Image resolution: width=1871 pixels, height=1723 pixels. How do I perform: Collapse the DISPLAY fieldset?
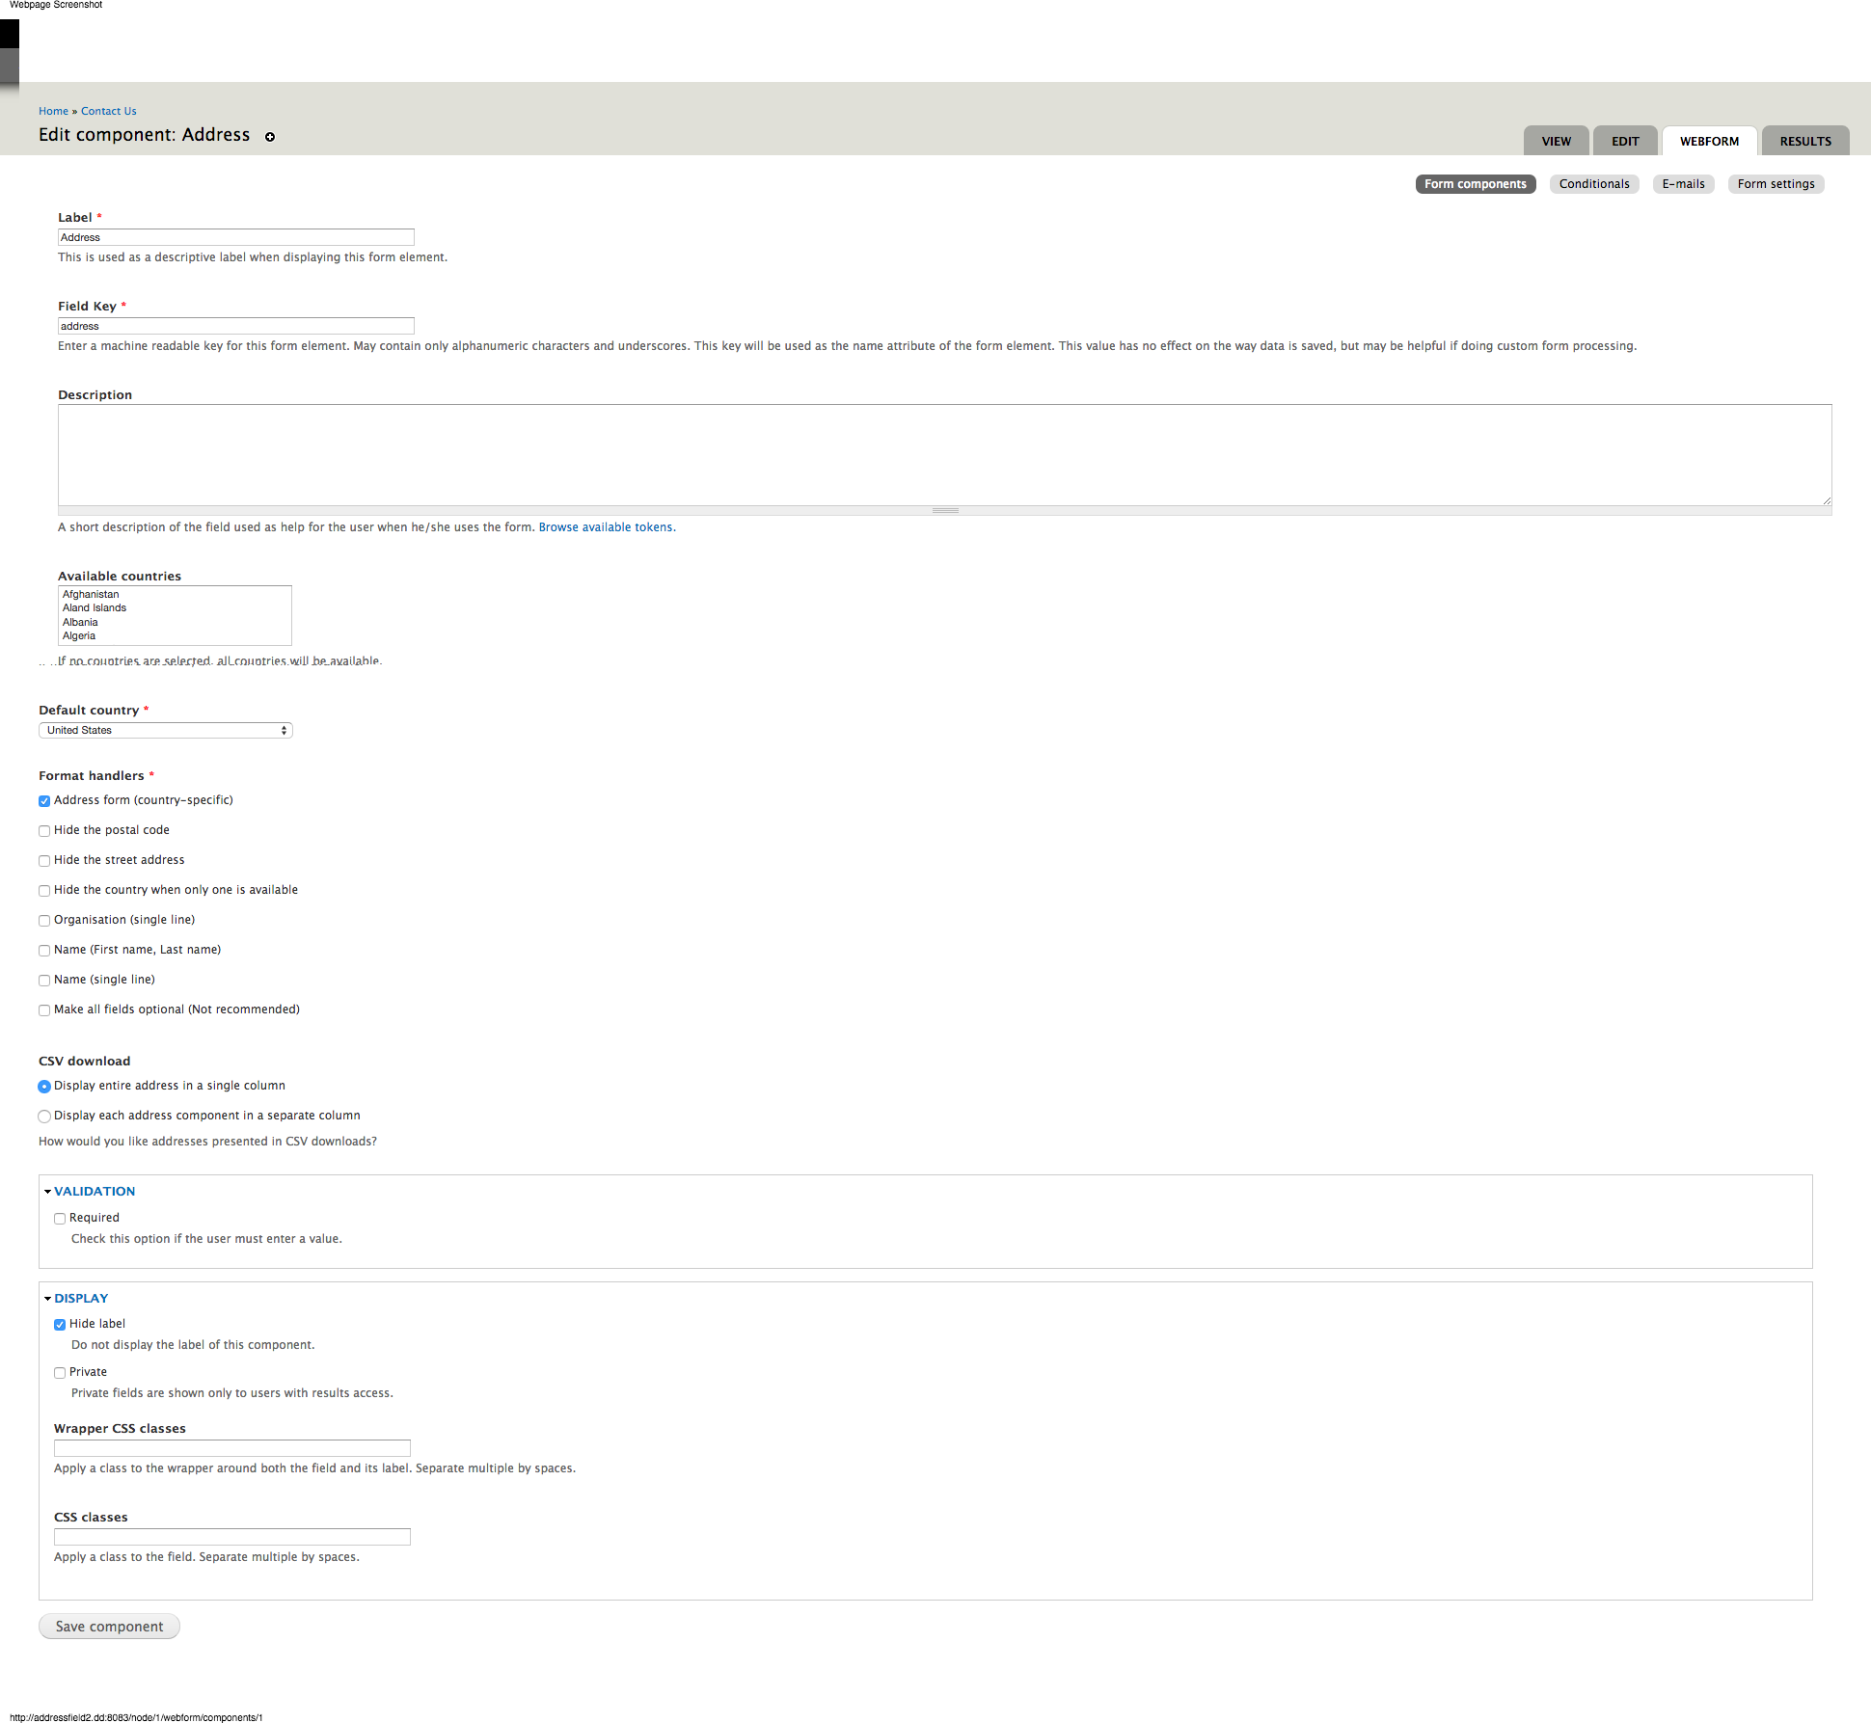pyautogui.click(x=81, y=1297)
